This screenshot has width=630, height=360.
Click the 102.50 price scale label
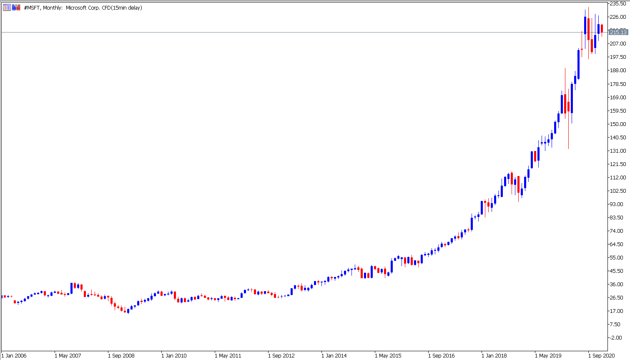click(617, 191)
